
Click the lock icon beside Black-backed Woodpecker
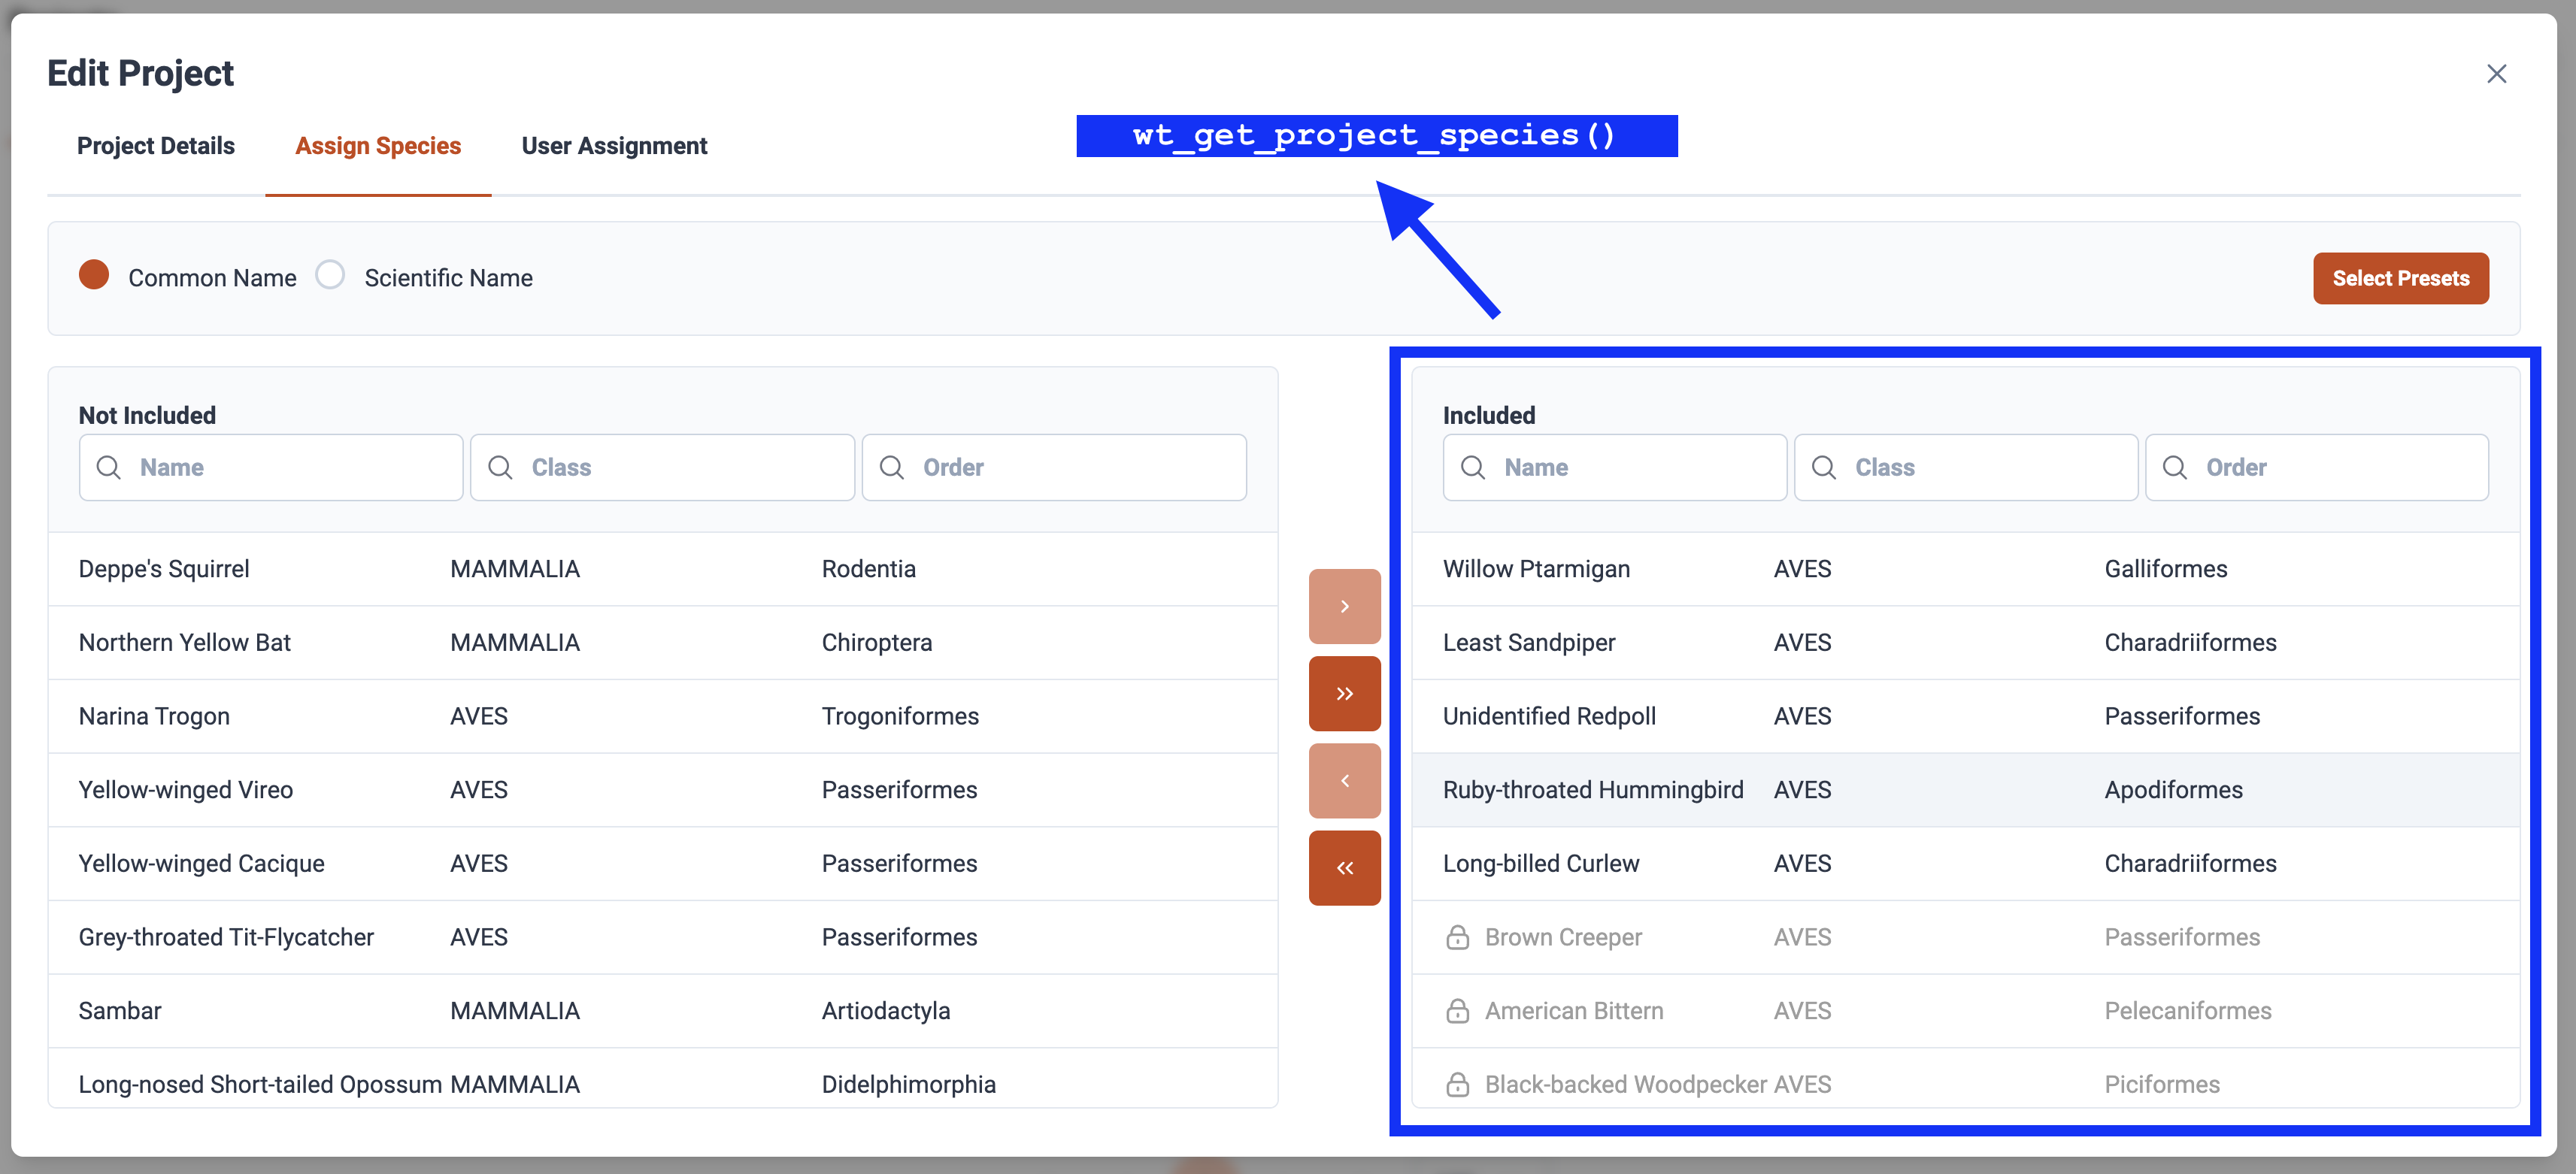[1457, 1084]
